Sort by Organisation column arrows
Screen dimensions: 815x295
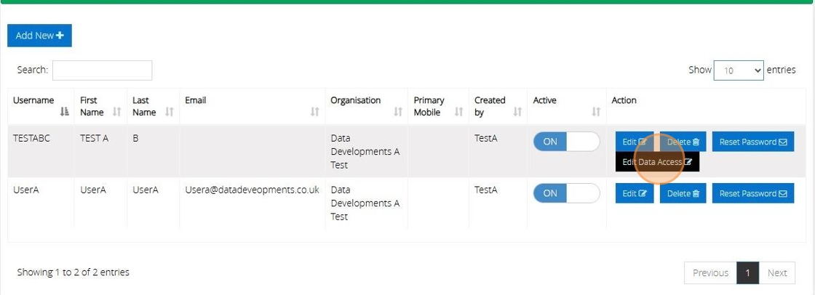click(398, 112)
